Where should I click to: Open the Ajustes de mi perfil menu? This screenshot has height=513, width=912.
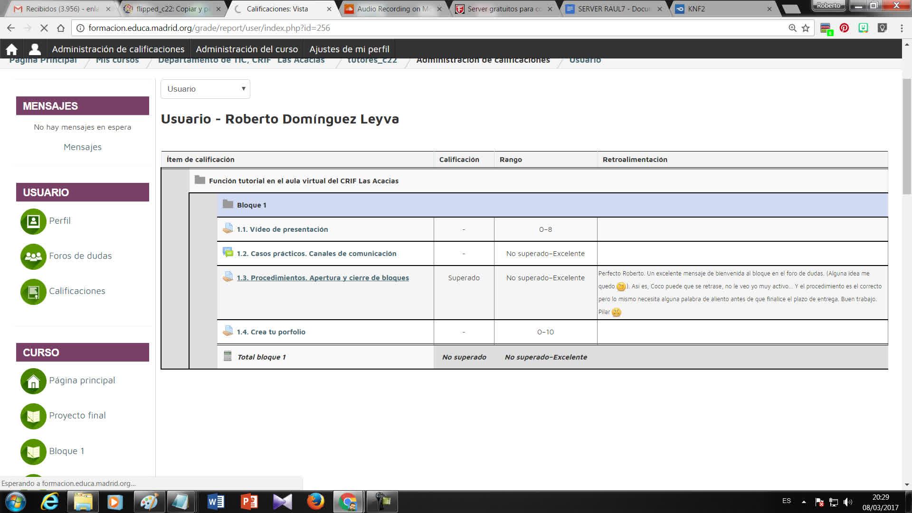point(349,49)
